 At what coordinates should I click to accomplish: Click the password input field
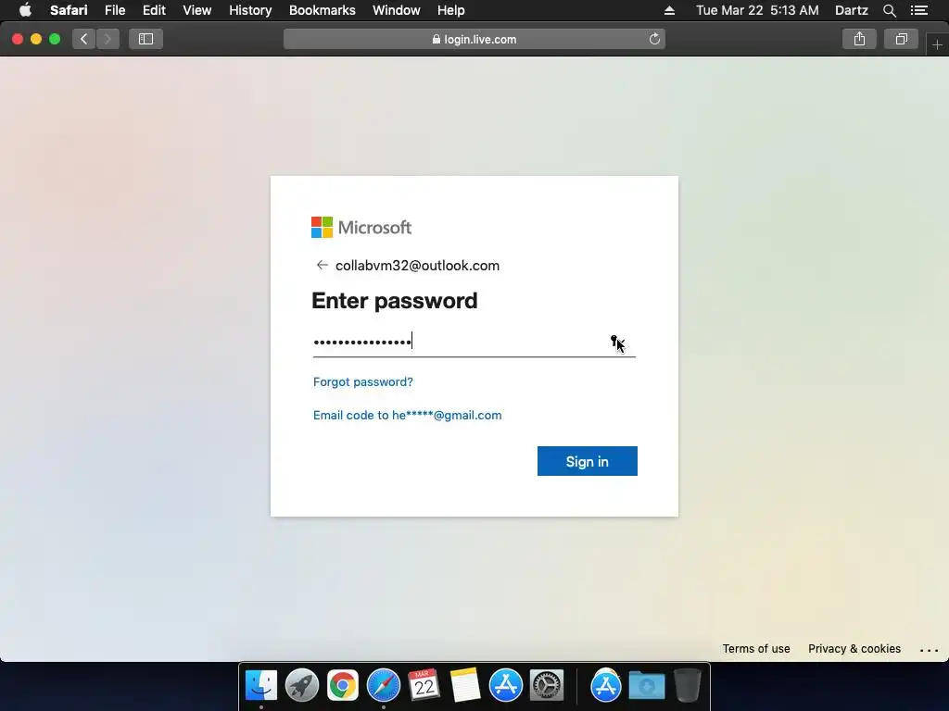click(x=474, y=342)
